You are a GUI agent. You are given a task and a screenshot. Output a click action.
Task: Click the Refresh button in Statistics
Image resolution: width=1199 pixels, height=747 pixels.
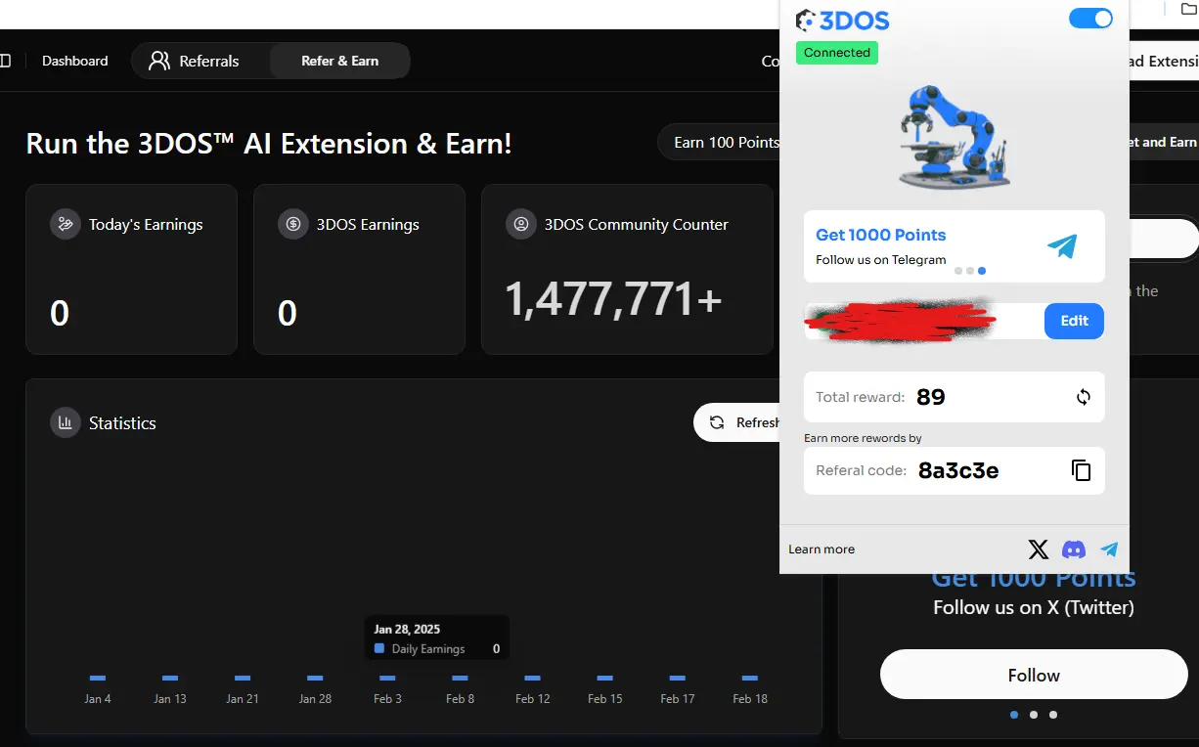pyautogui.click(x=737, y=422)
